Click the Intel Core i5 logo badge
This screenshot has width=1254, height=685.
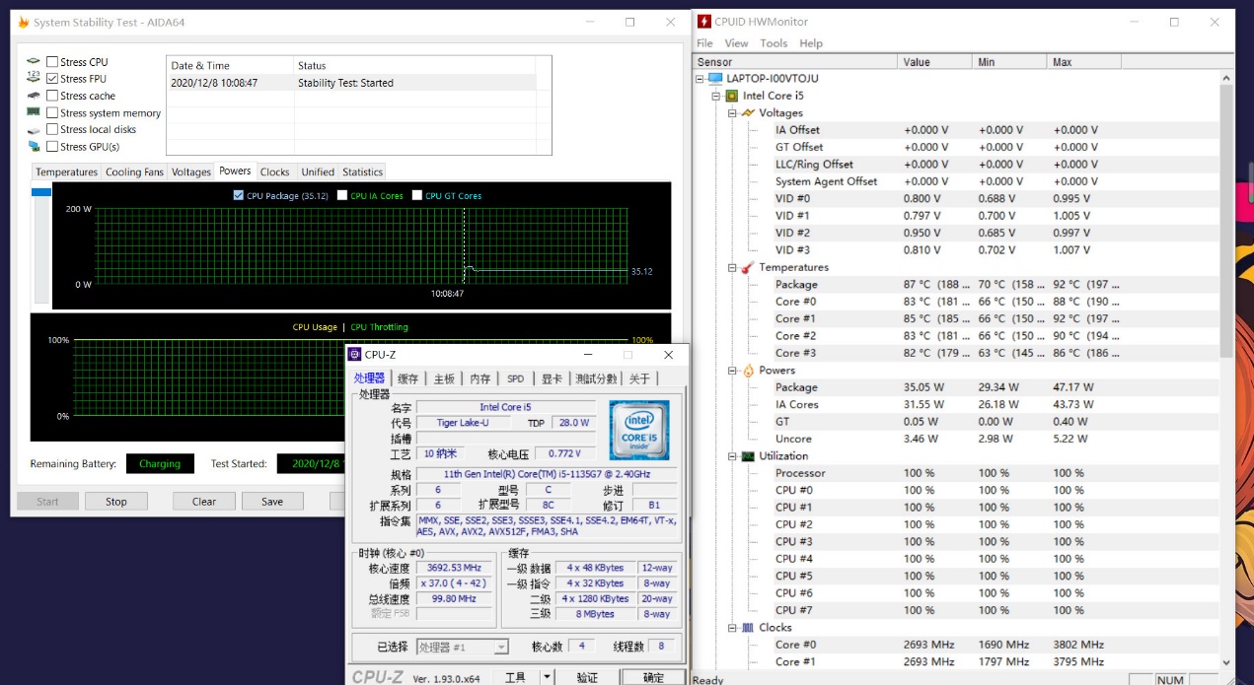(x=638, y=430)
